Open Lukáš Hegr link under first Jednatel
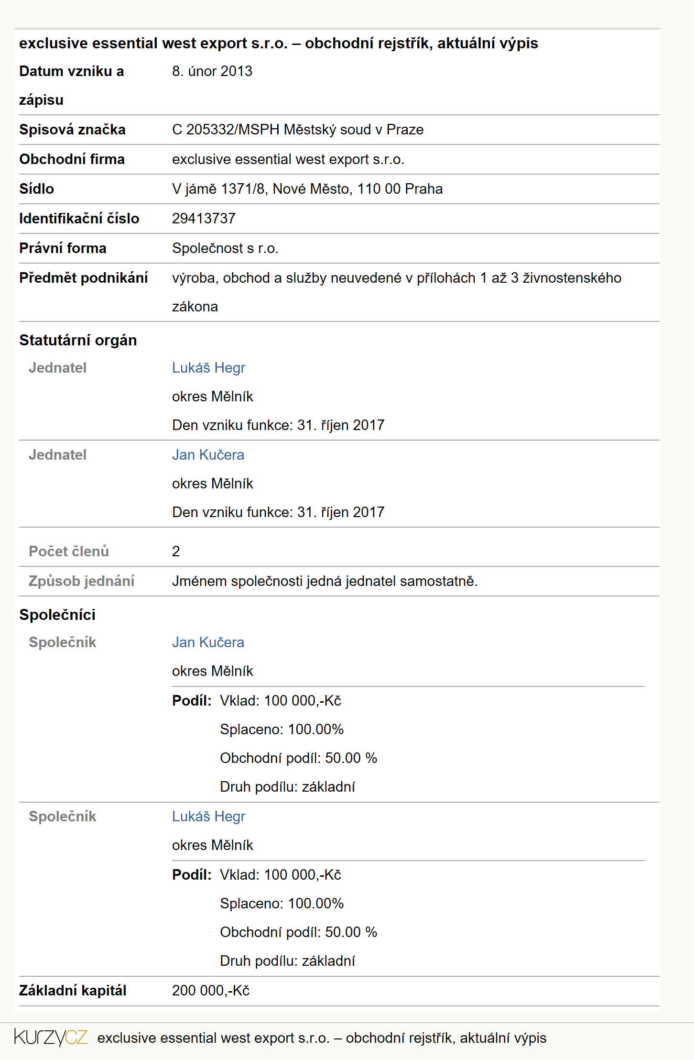The image size is (694, 1060). (208, 368)
